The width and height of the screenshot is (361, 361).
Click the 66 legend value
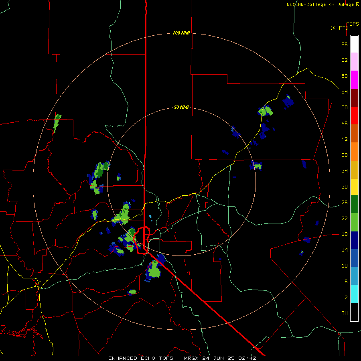click(x=345, y=45)
